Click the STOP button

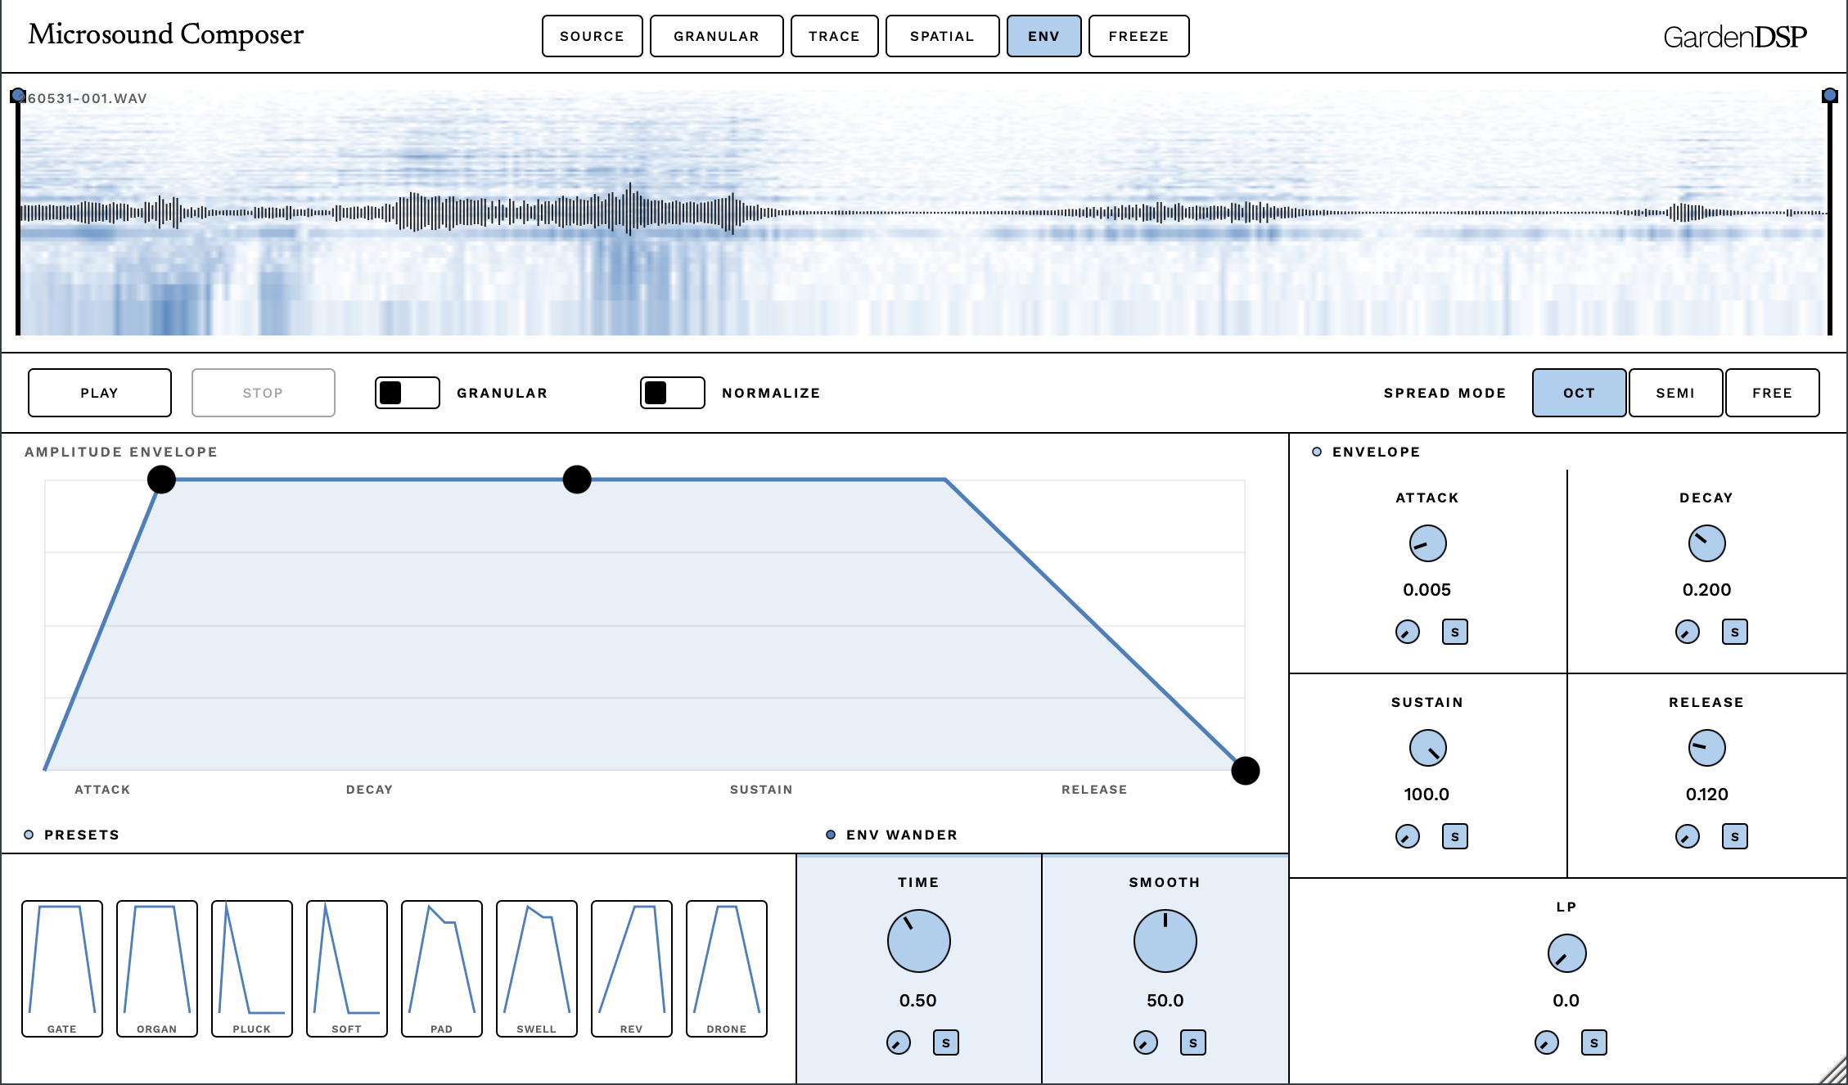coord(264,393)
